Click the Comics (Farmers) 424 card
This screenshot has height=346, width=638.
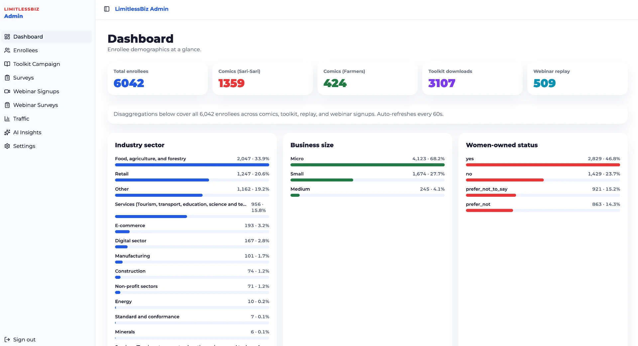click(x=368, y=79)
